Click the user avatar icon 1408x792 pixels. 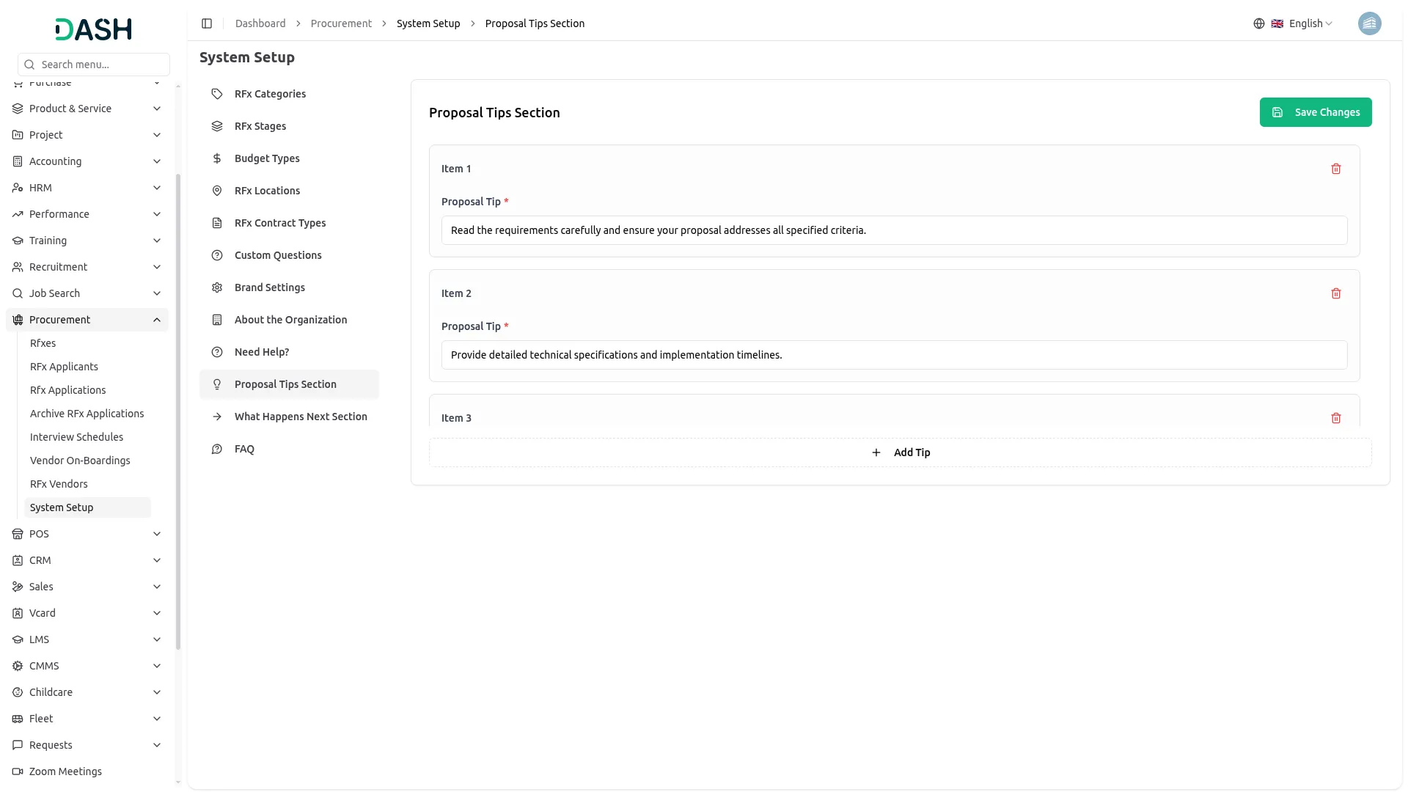[1369, 23]
